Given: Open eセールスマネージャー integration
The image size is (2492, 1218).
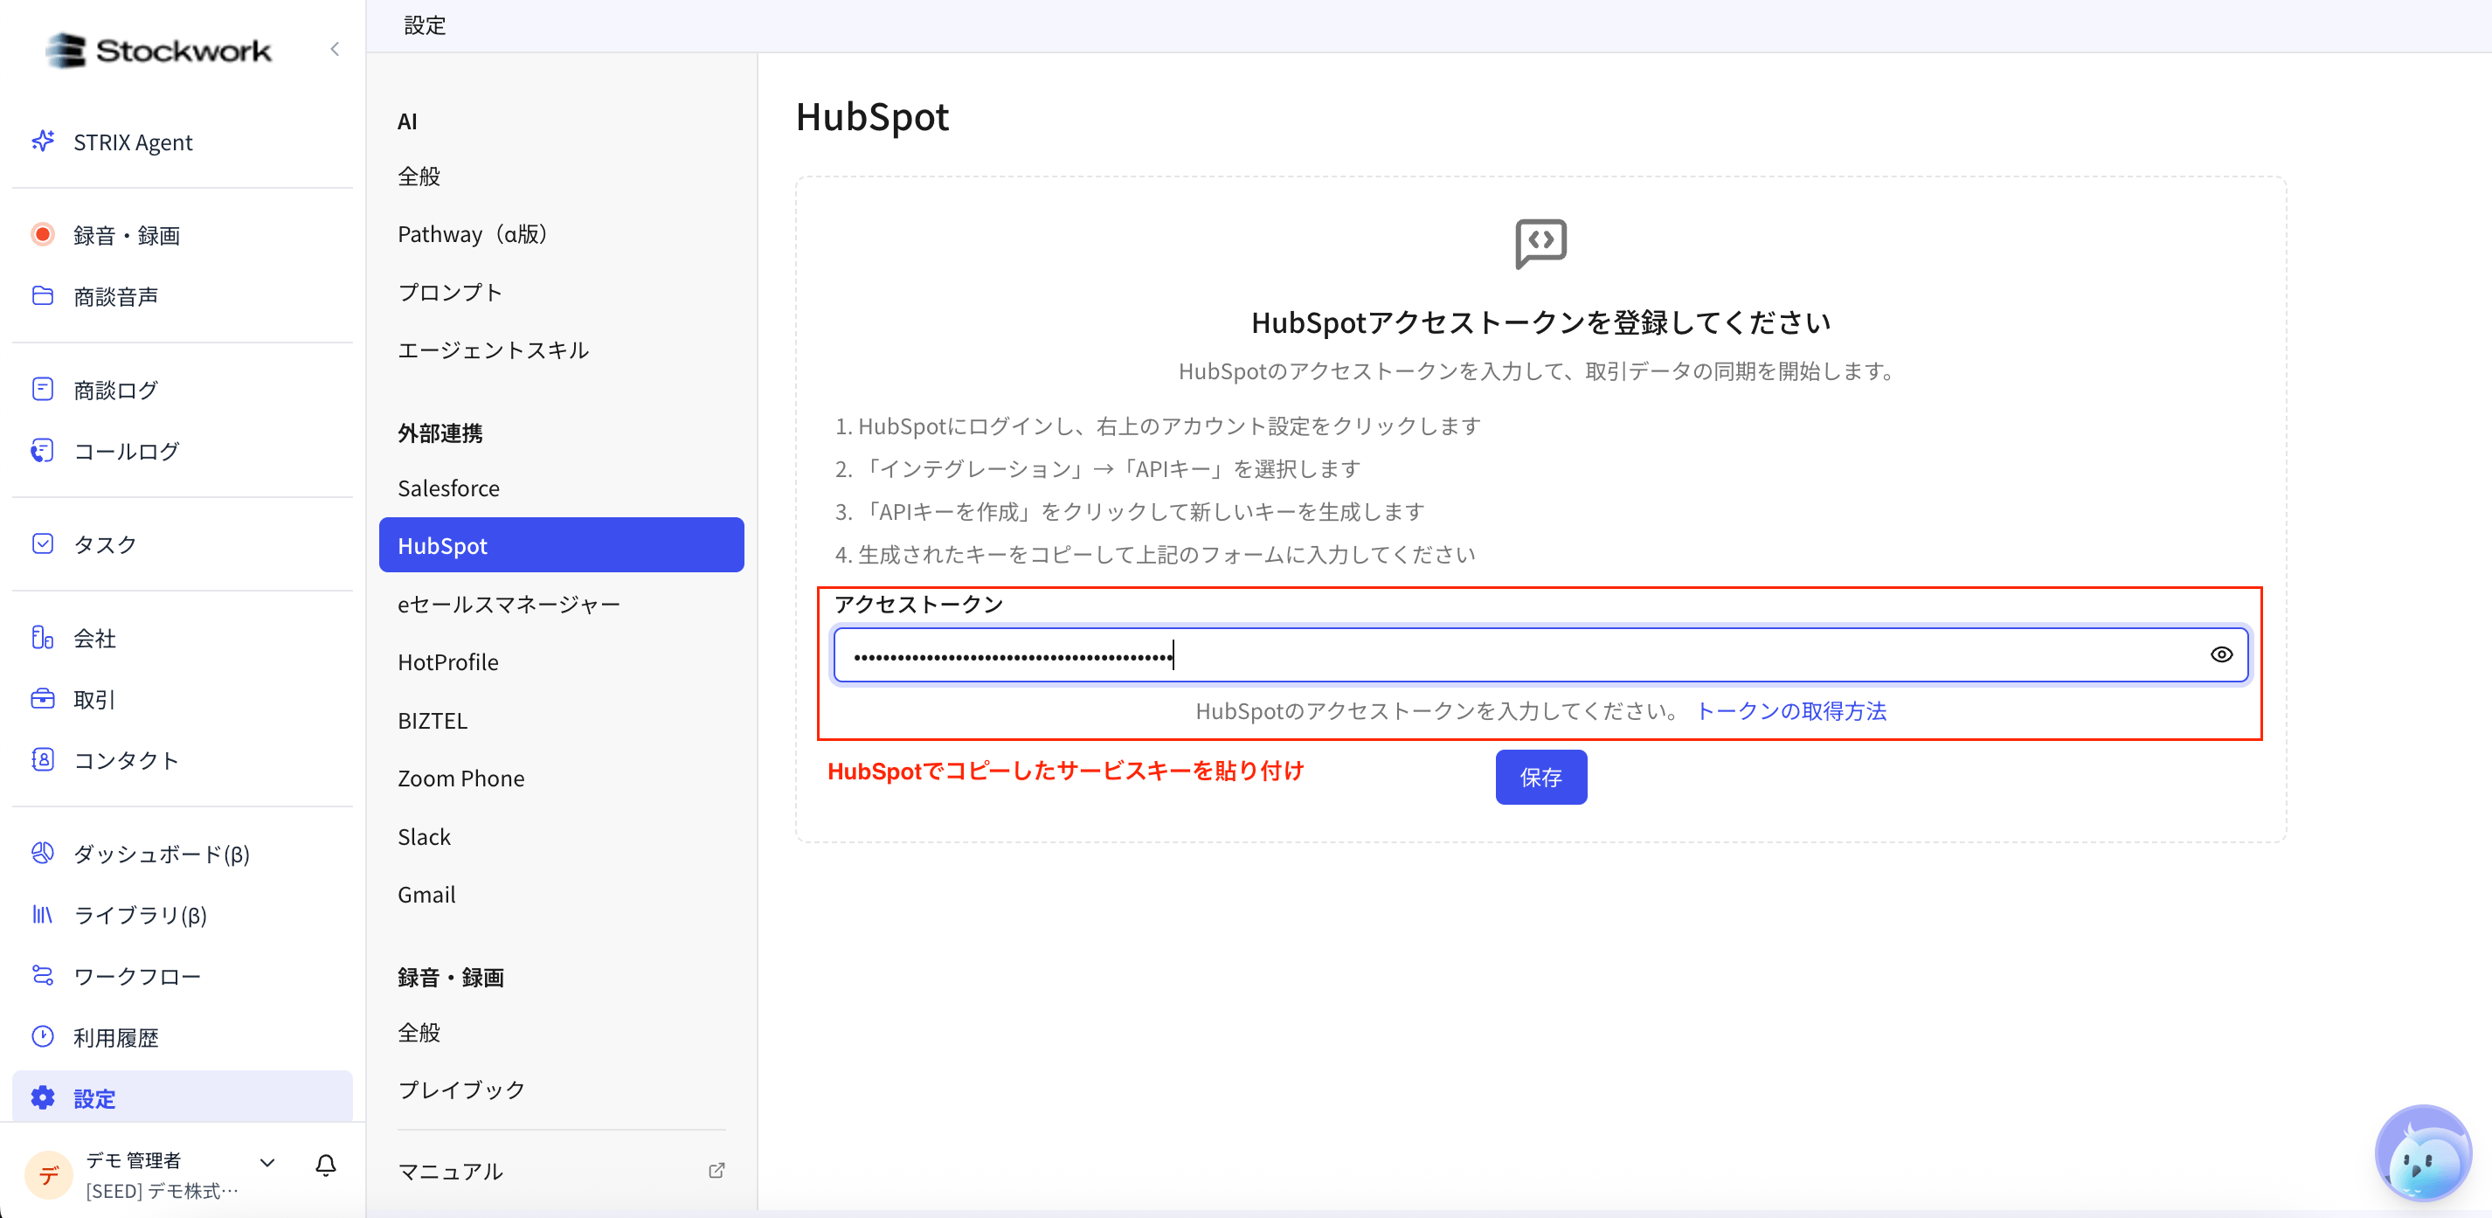Looking at the screenshot, I should point(509,604).
